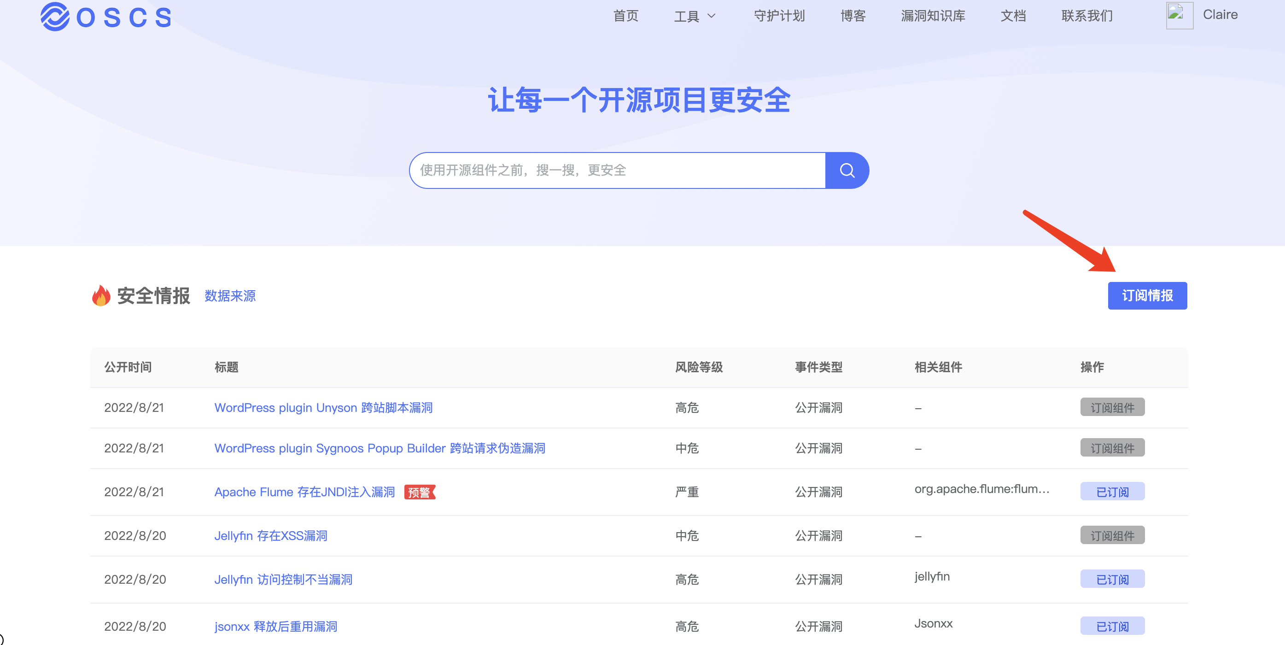Click the OSCS logo icon
This screenshot has height=645, width=1285.
54,17
